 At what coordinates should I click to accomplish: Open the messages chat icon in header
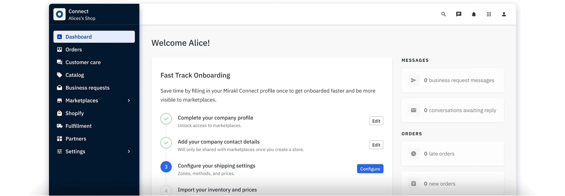point(458,14)
